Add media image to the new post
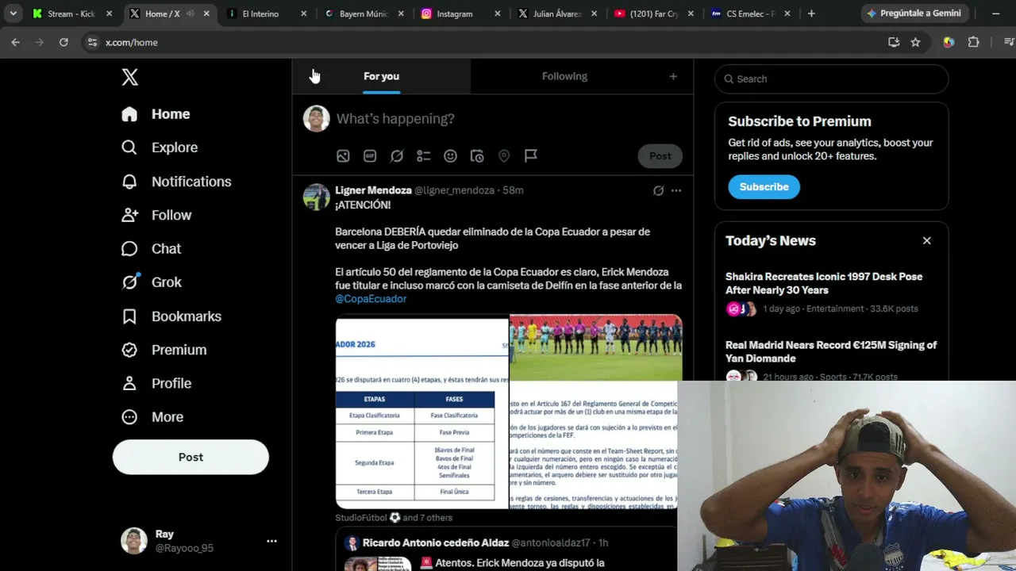Image resolution: width=1016 pixels, height=571 pixels. pyautogui.click(x=343, y=156)
